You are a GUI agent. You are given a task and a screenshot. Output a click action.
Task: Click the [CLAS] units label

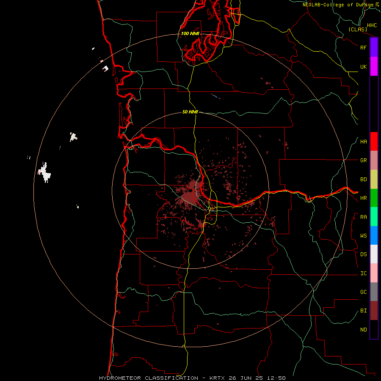(x=358, y=29)
